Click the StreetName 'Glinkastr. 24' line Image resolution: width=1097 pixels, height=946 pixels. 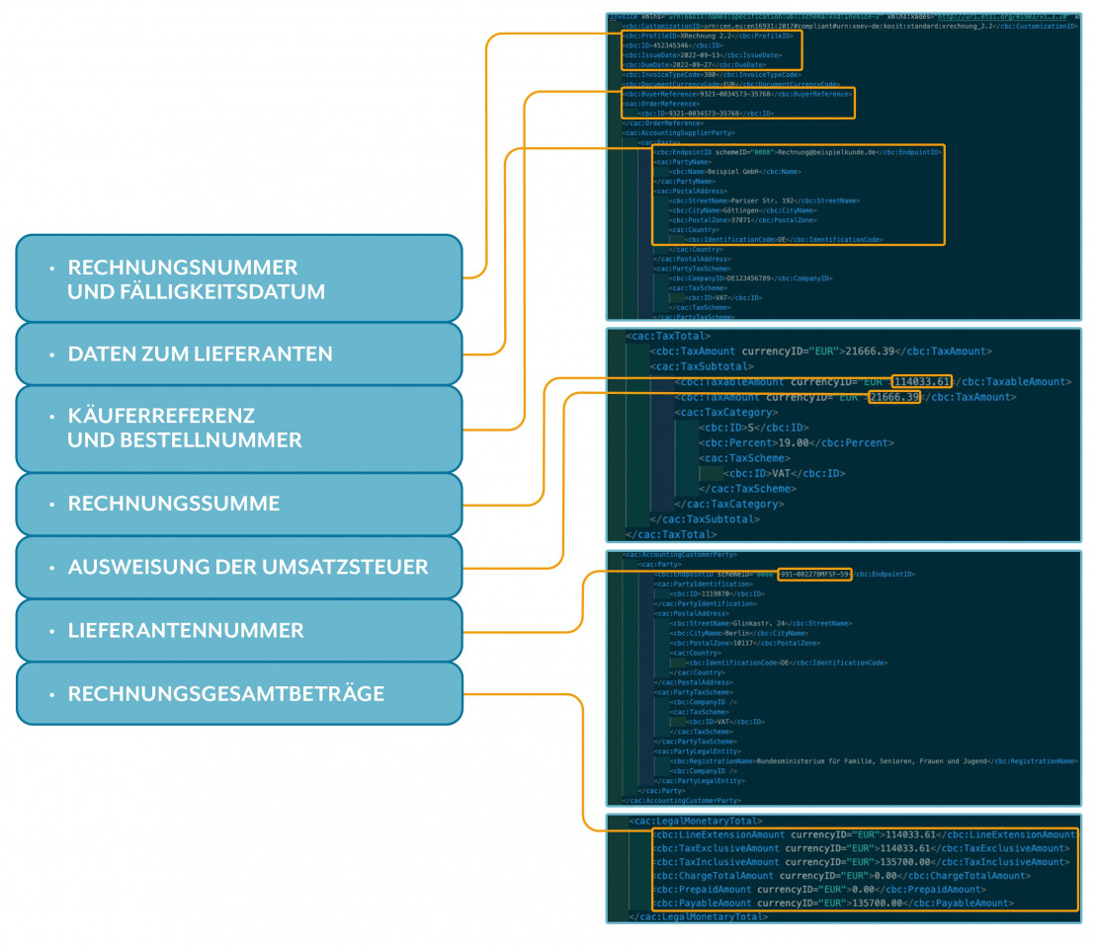tap(760, 623)
